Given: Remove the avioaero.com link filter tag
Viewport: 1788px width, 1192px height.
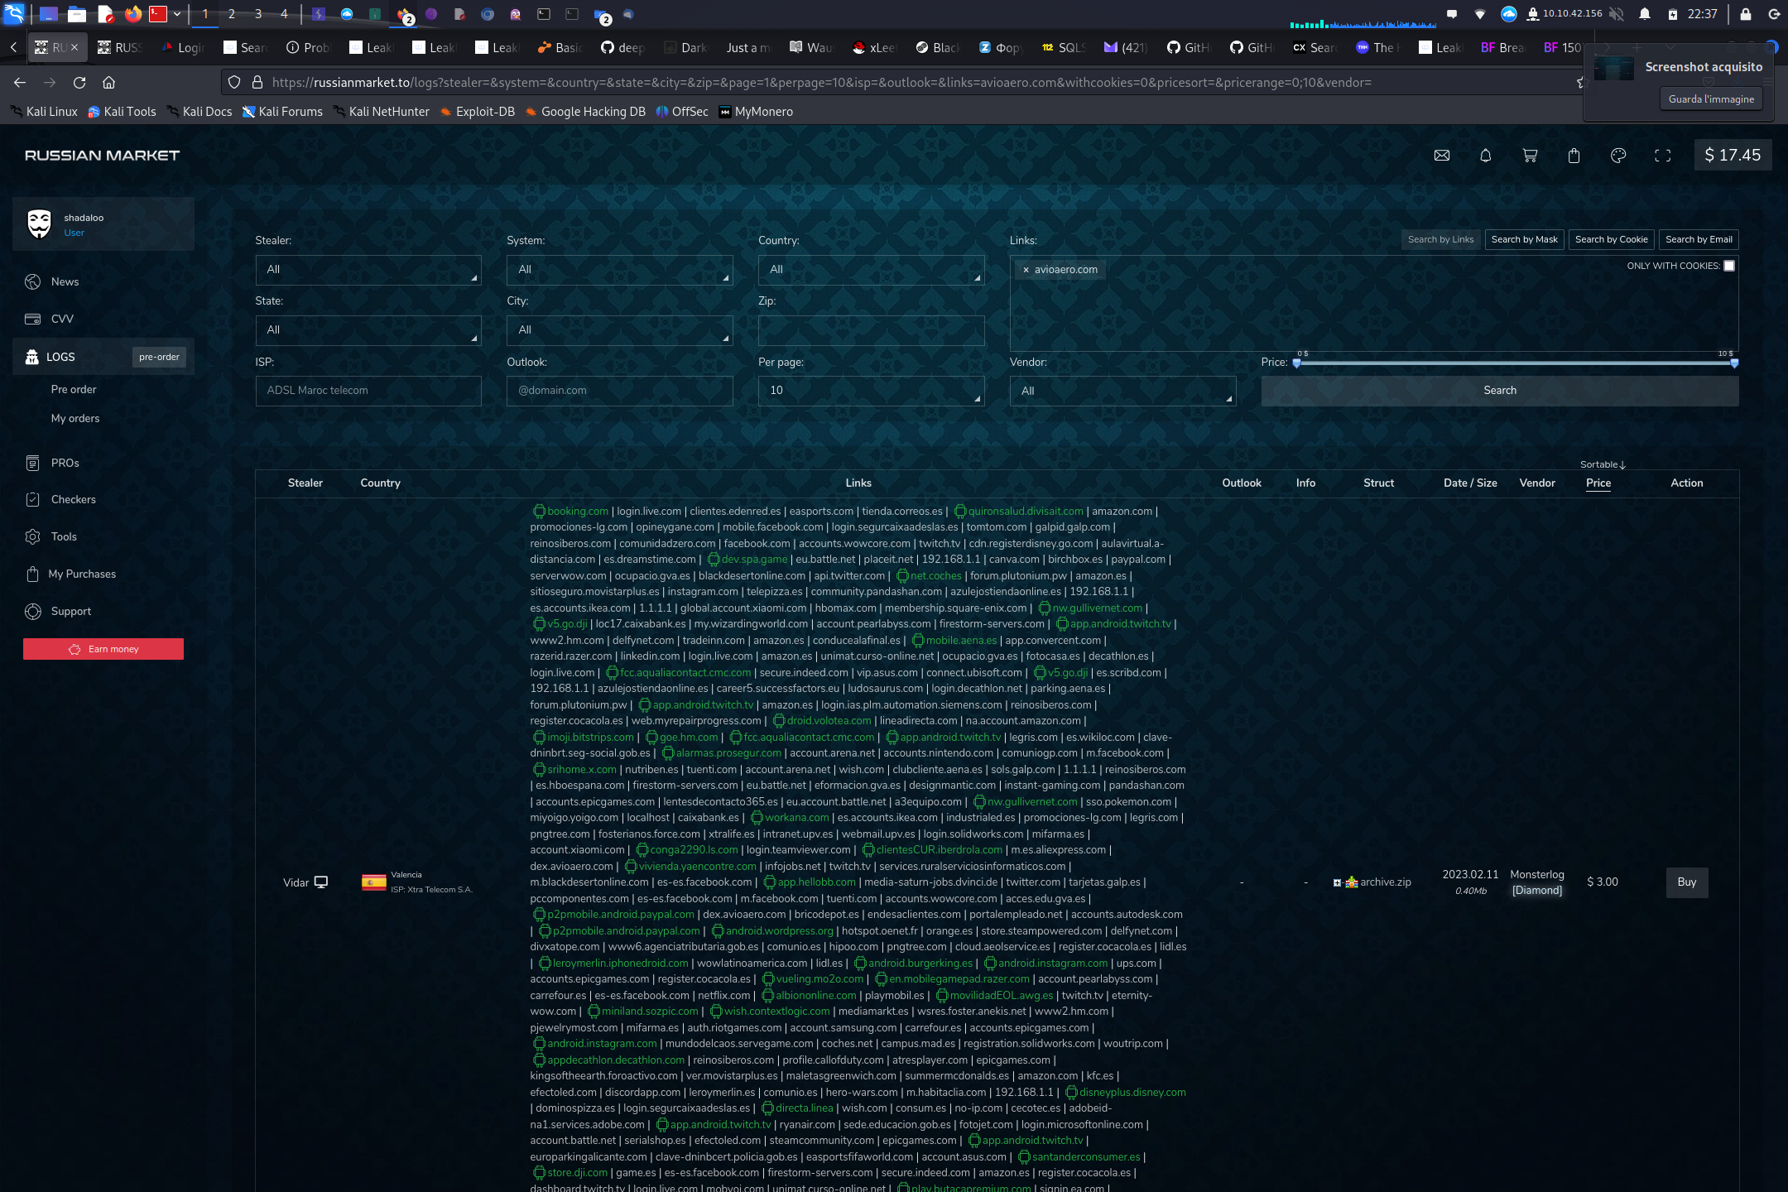Looking at the screenshot, I should (x=1026, y=270).
